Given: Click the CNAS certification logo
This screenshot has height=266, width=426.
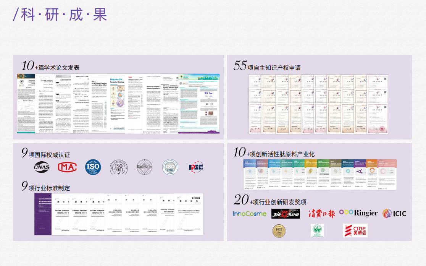Looking at the screenshot, I should [42, 166].
